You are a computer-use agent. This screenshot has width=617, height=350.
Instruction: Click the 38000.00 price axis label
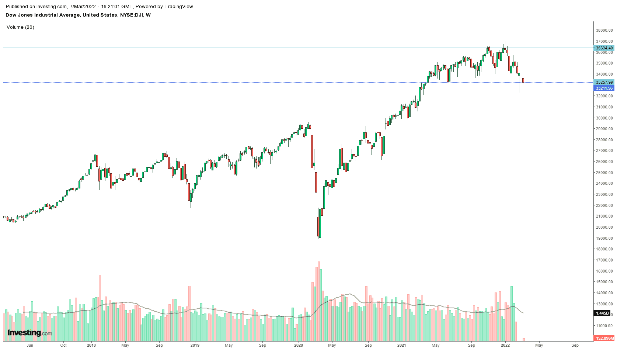[x=604, y=31]
